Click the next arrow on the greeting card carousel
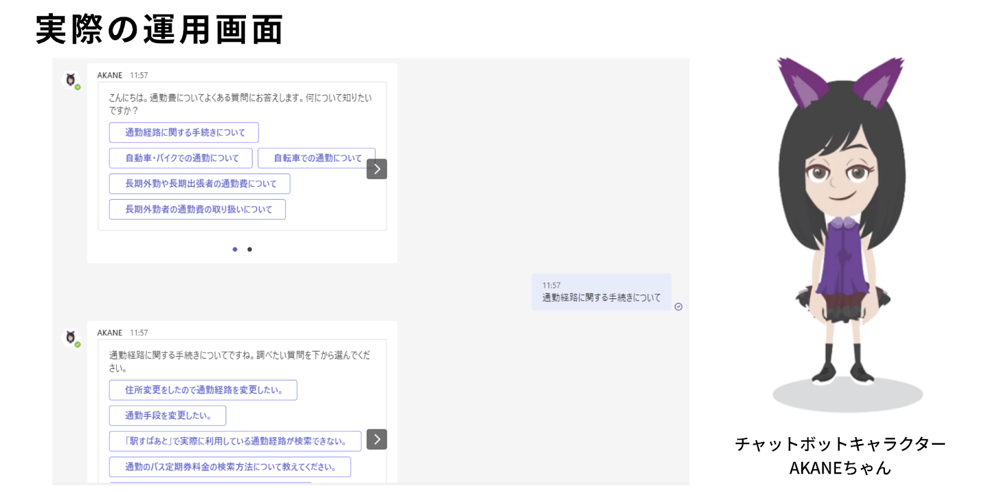 point(376,169)
